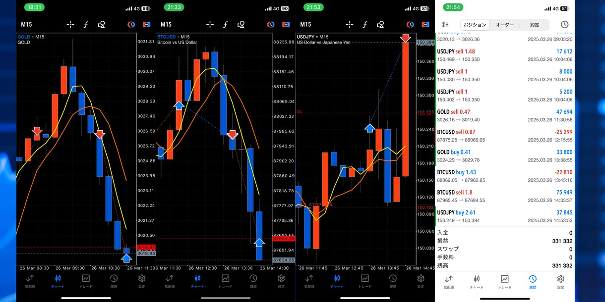Switch to the 約定 segment
Image resolution: width=605 pixels, height=302 pixels.
[x=535, y=25]
